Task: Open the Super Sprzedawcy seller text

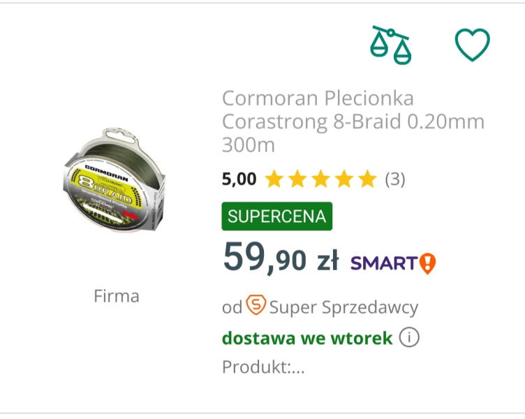Action: click(x=343, y=307)
